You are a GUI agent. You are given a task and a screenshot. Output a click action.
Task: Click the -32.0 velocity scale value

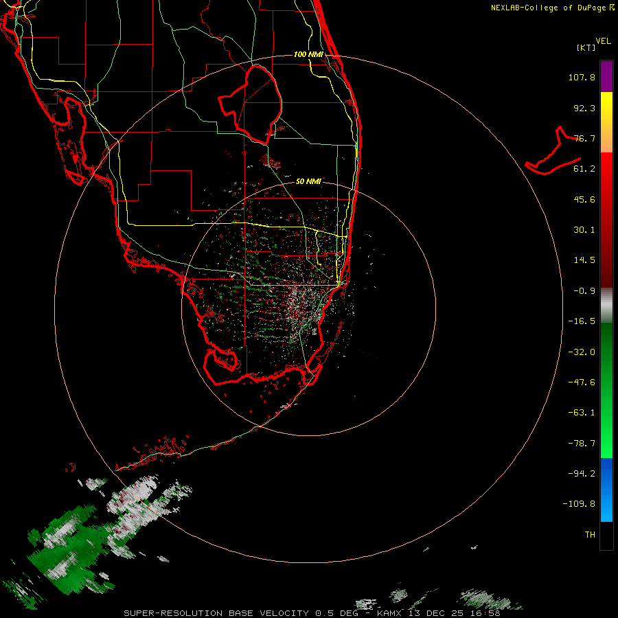point(582,352)
